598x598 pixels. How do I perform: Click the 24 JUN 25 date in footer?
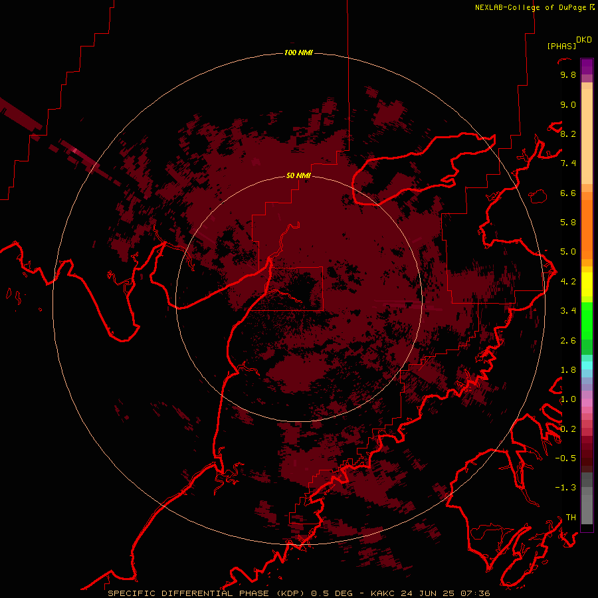pos(427,593)
